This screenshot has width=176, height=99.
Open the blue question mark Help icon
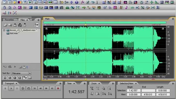(x=77, y=2)
